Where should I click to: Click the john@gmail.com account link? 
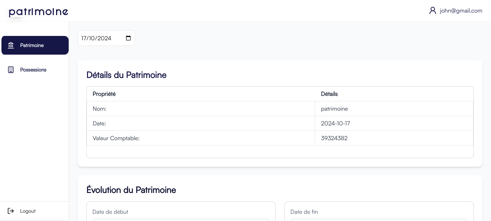pyautogui.click(x=461, y=10)
